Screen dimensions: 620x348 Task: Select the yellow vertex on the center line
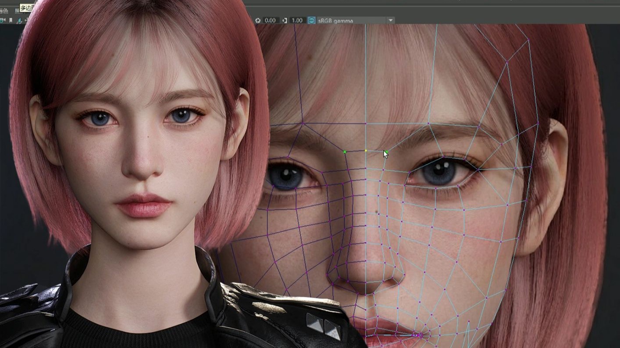tap(366, 151)
